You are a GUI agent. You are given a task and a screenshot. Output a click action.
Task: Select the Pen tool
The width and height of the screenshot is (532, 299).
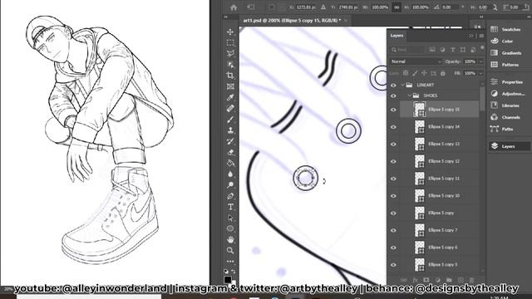tap(230, 196)
